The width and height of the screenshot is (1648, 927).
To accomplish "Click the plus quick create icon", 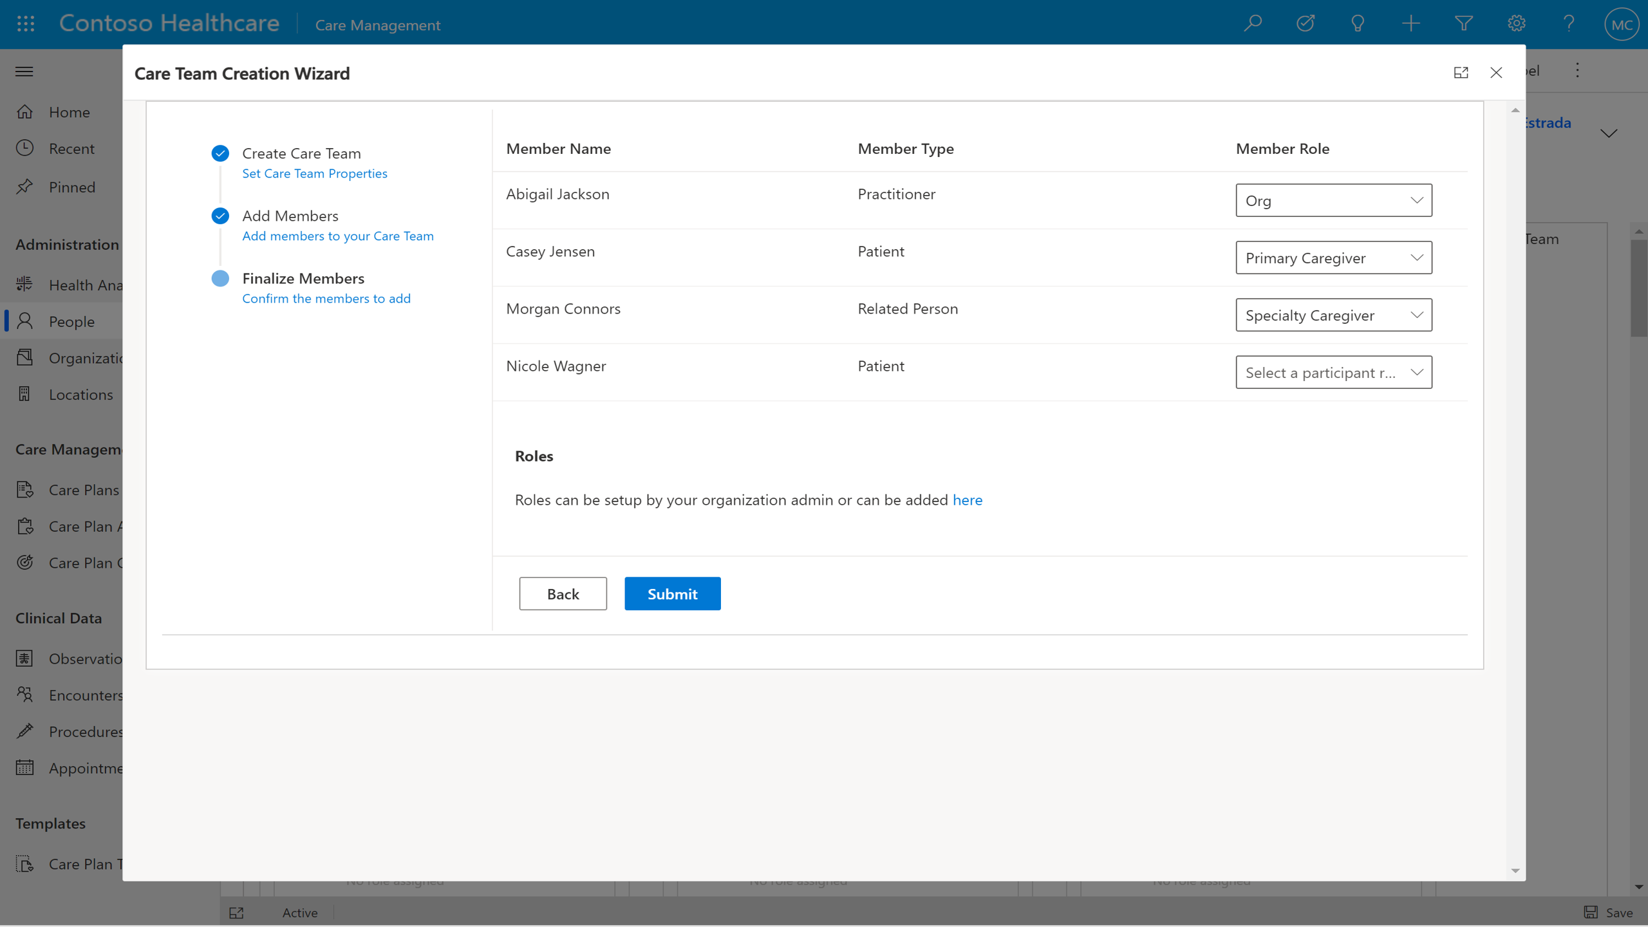I will tap(1410, 24).
